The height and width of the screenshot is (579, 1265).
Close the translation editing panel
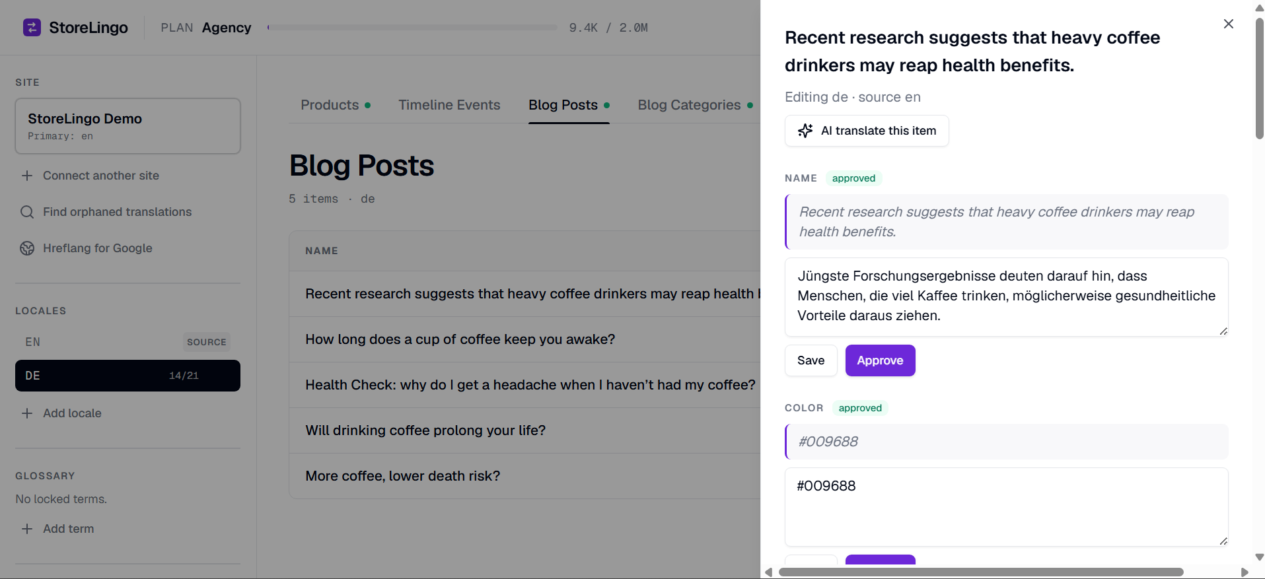click(1229, 24)
